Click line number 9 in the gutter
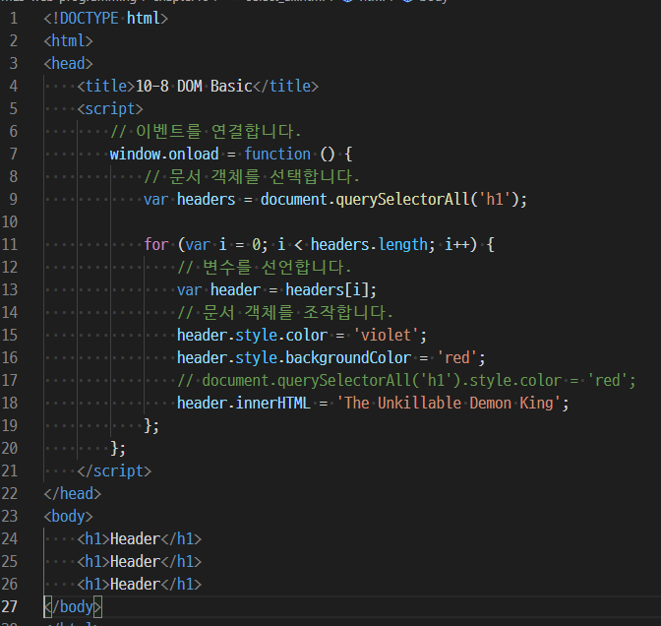Image resolution: width=661 pixels, height=626 pixels. (13, 199)
